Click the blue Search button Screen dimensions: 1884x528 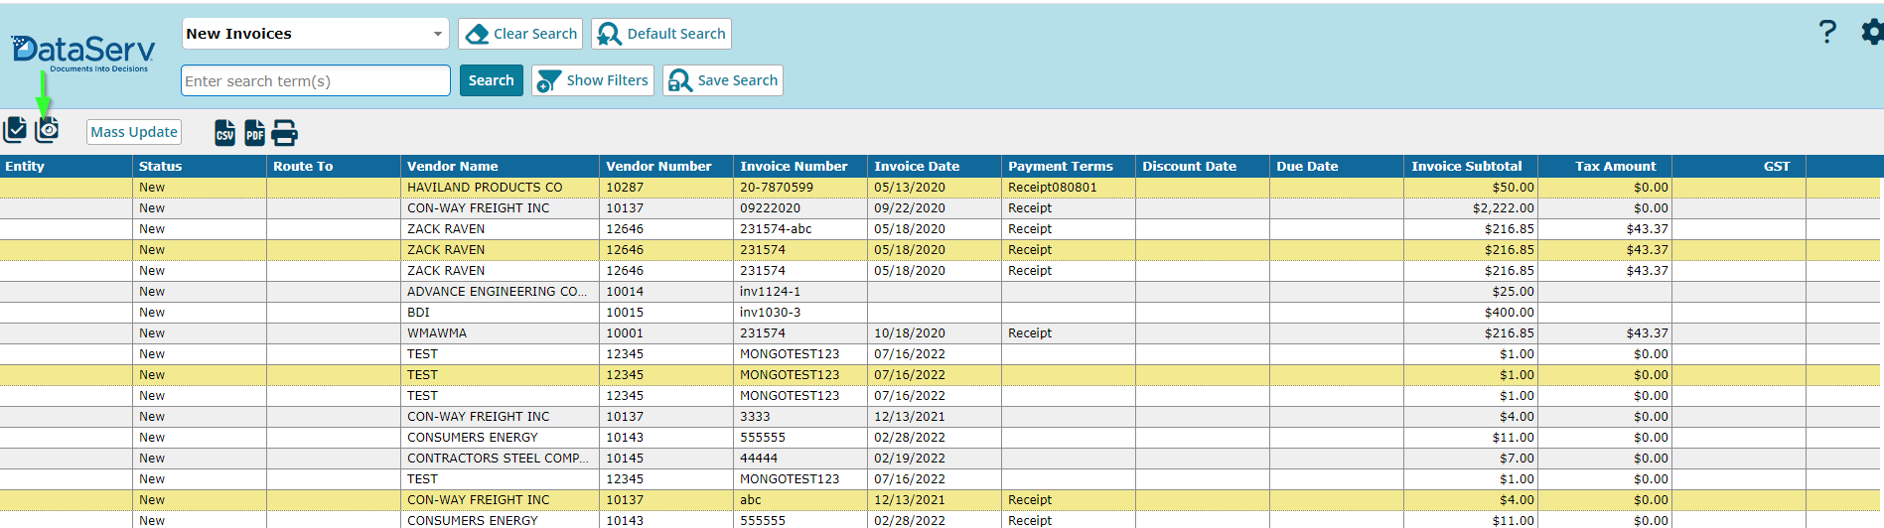tap(492, 80)
